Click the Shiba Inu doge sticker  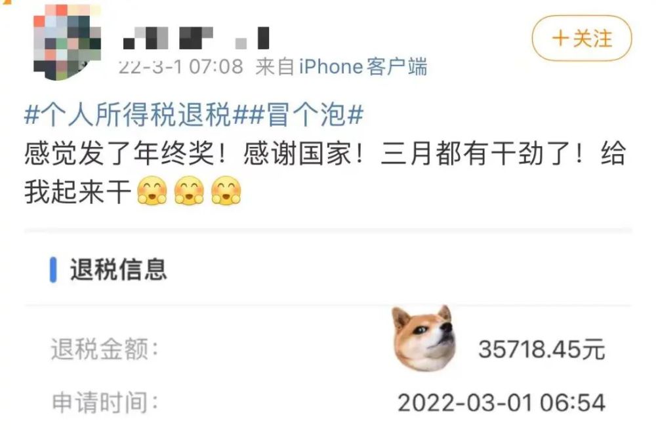tap(423, 338)
